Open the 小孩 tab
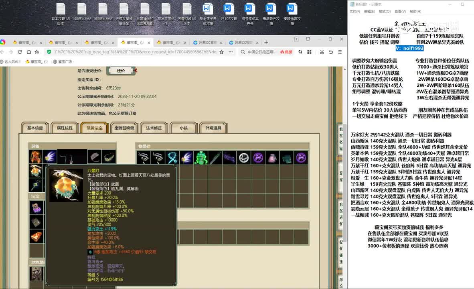 [184, 128]
